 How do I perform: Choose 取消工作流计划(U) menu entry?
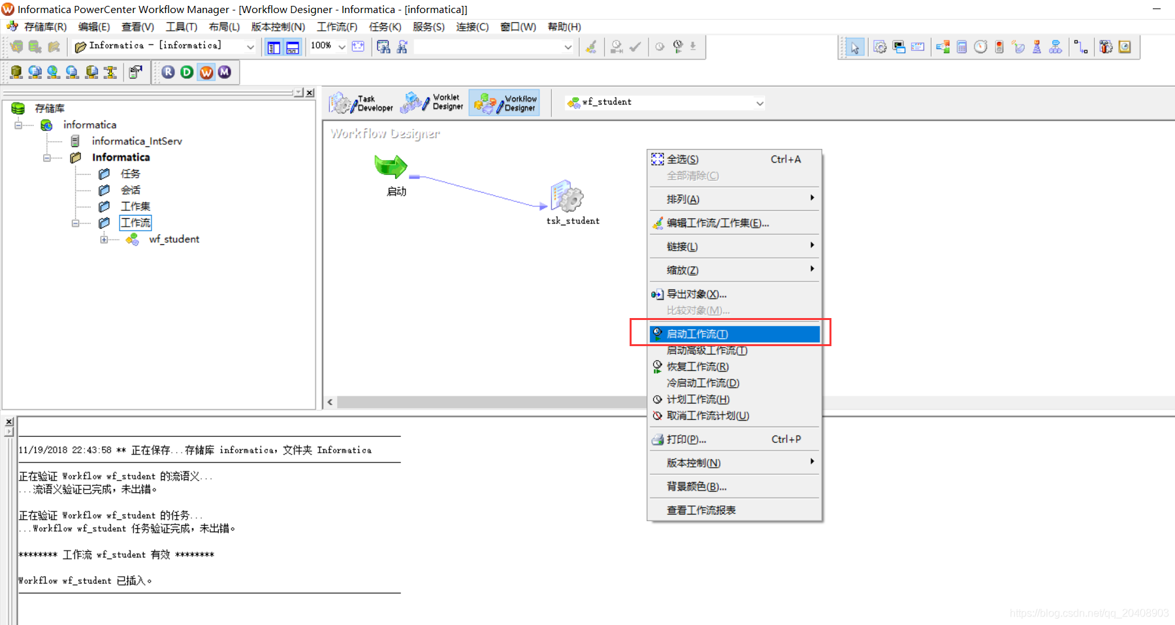click(735, 415)
